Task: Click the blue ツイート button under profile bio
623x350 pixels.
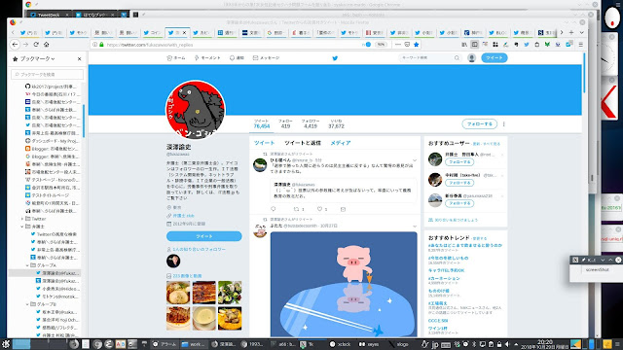Action: [203, 236]
